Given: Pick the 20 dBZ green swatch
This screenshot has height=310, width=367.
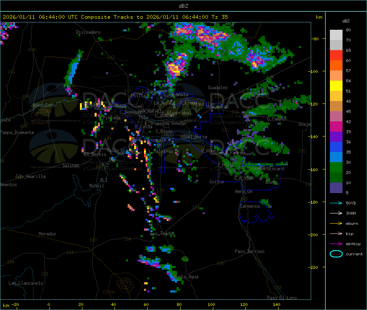Looking at the screenshot, I should pos(336,167).
